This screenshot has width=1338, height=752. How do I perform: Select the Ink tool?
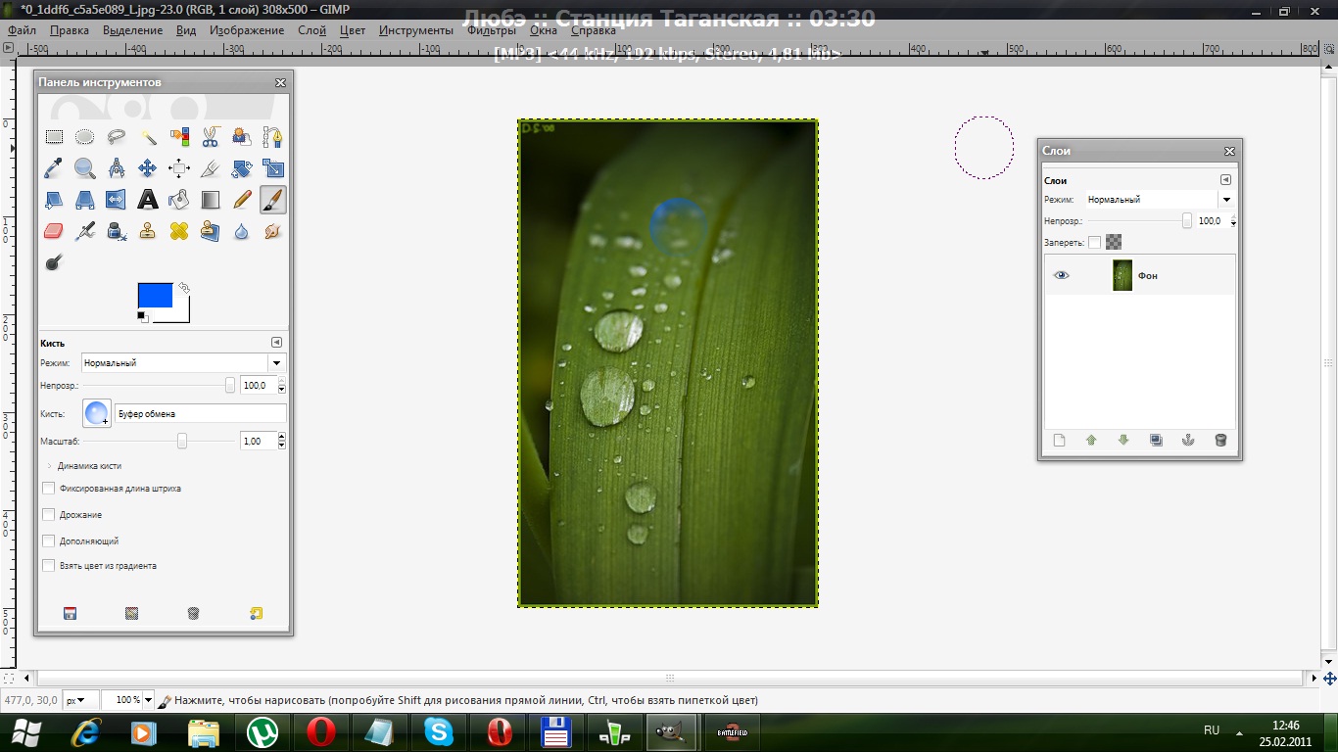click(x=117, y=231)
